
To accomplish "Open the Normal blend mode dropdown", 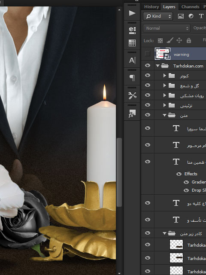I will (167, 28).
